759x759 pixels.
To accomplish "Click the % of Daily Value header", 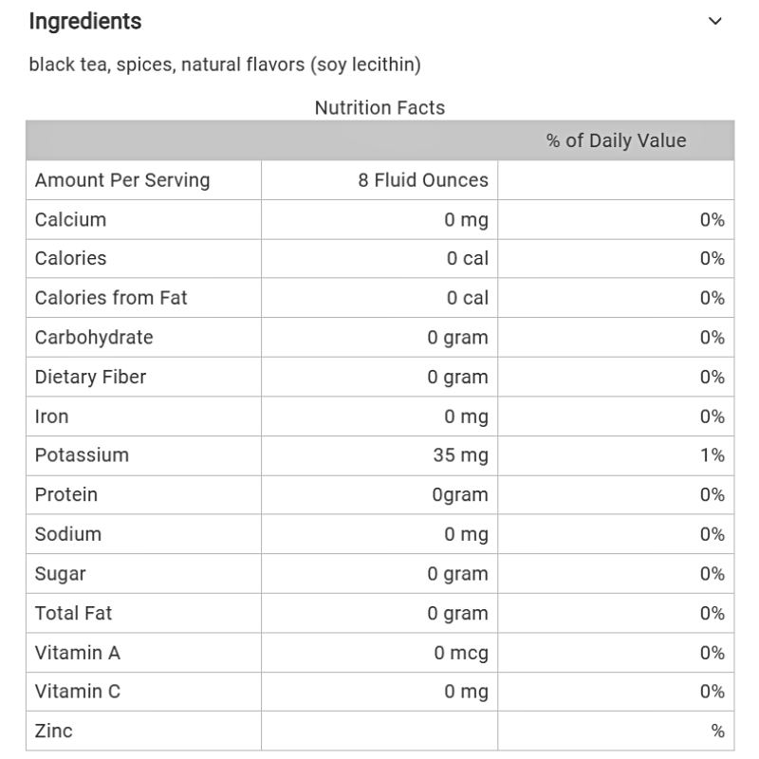I will click(616, 141).
